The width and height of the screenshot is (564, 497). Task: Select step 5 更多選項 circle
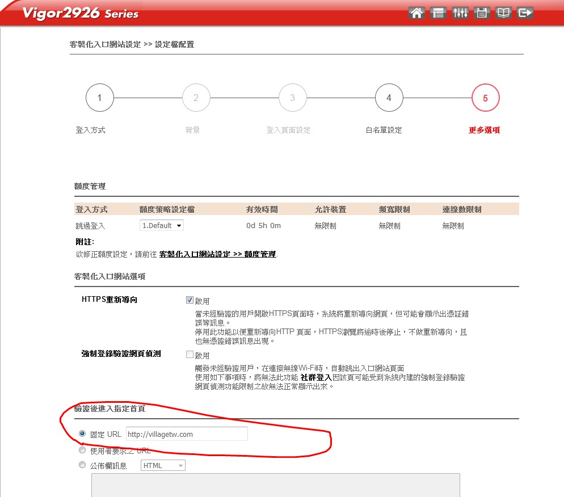(x=485, y=98)
